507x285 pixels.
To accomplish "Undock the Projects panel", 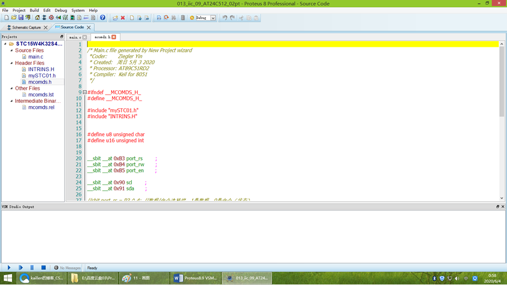I will (x=62, y=36).
